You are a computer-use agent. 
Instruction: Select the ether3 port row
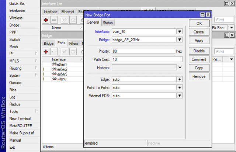pyautogui.click(x=63, y=74)
